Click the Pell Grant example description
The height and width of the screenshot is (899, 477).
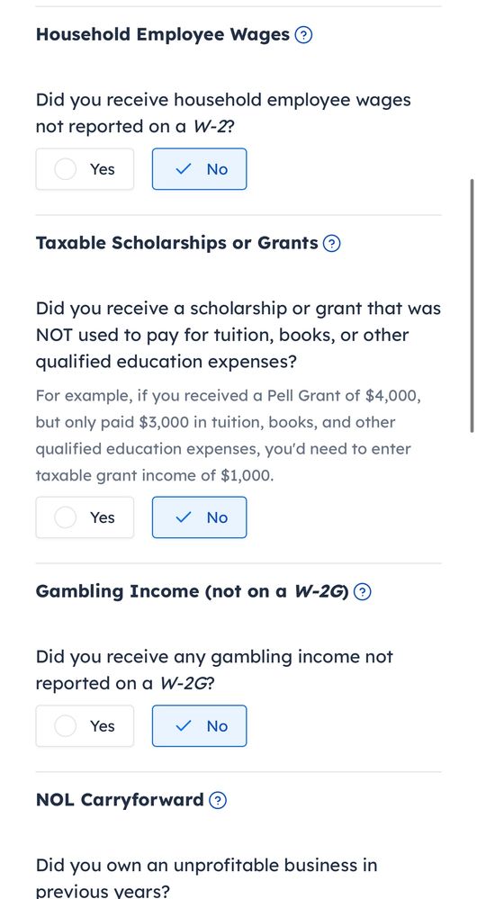pyautogui.click(x=229, y=436)
